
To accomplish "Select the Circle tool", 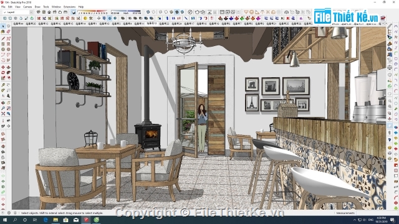I will click(3, 50).
